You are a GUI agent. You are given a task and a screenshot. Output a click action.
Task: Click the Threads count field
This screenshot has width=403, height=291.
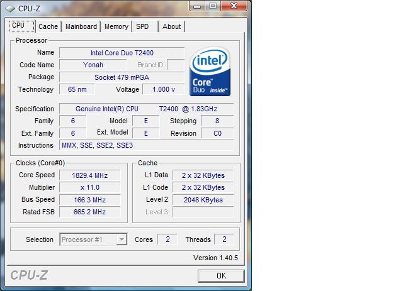click(x=224, y=239)
